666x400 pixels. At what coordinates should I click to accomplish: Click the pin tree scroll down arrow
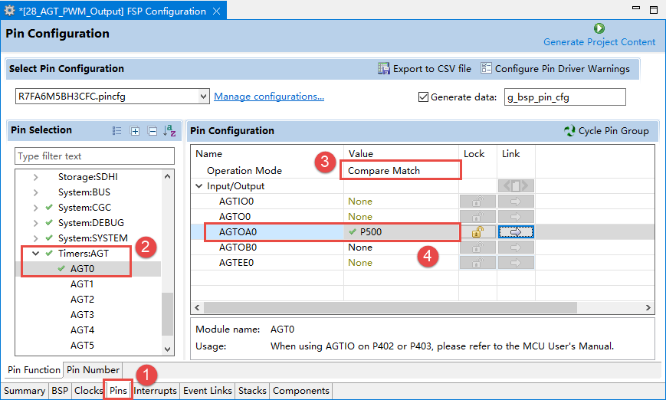click(x=167, y=349)
